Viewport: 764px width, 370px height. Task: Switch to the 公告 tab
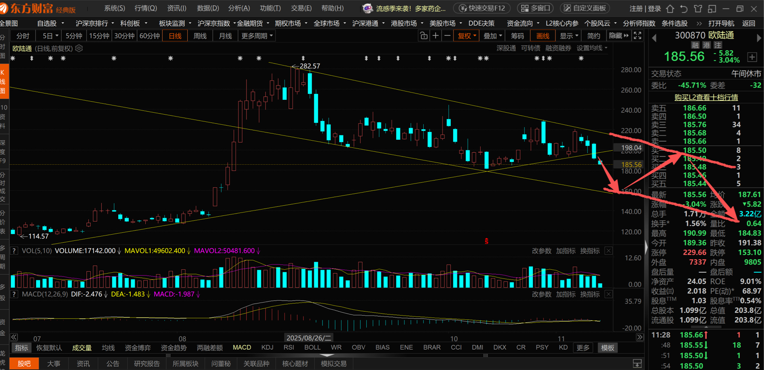(x=112, y=364)
